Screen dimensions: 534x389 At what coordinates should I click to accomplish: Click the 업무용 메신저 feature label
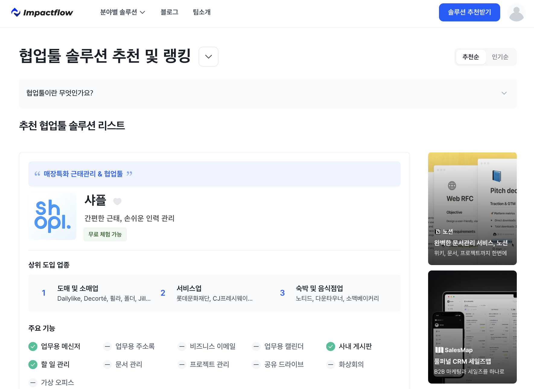point(61,346)
